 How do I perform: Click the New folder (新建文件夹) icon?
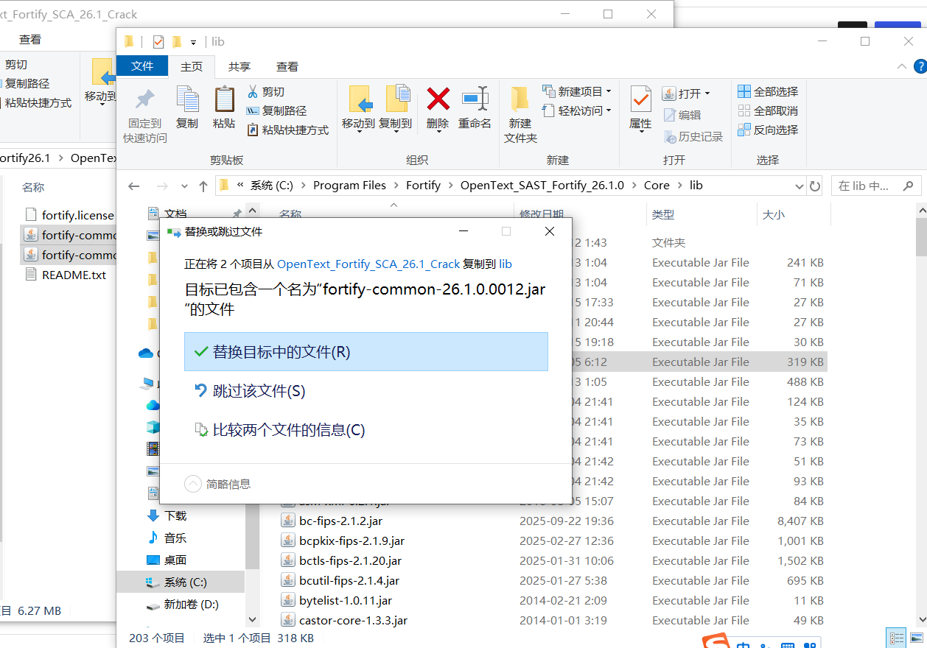coord(520,99)
